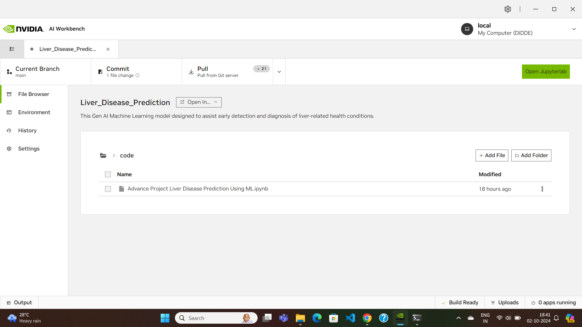Click the root folder icon in breadcrumb

tap(103, 156)
